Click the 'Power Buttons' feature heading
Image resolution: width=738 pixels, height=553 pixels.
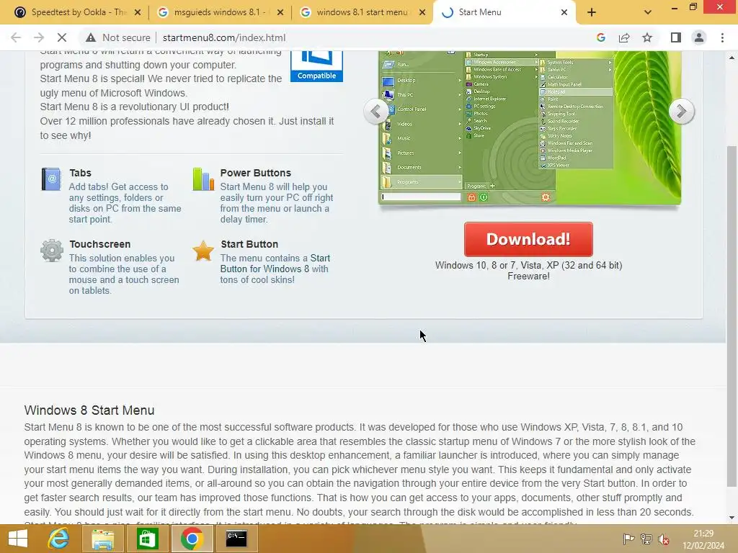coord(256,173)
